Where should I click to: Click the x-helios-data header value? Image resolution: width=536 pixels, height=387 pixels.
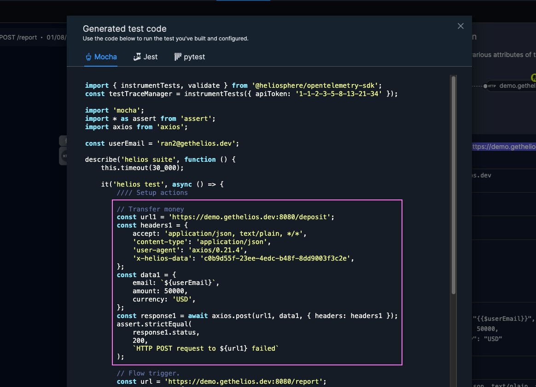click(x=275, y=258)
